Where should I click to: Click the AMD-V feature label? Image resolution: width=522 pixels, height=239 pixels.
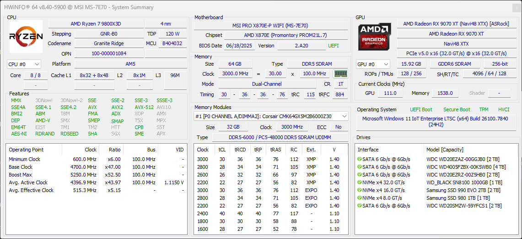click(43, 120)
